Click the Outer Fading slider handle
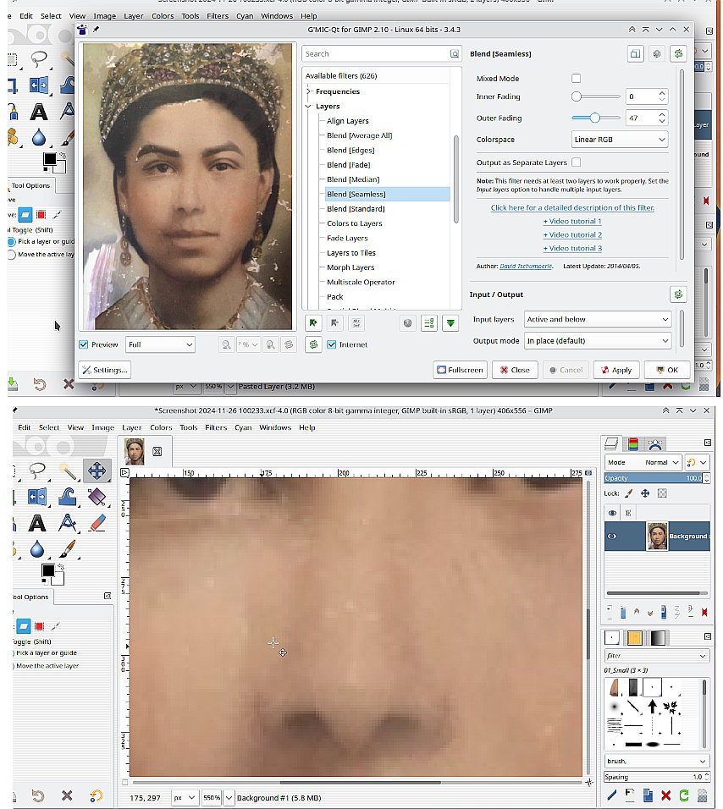Viewport: 723px width, 809px height. (x=594, y=118)
